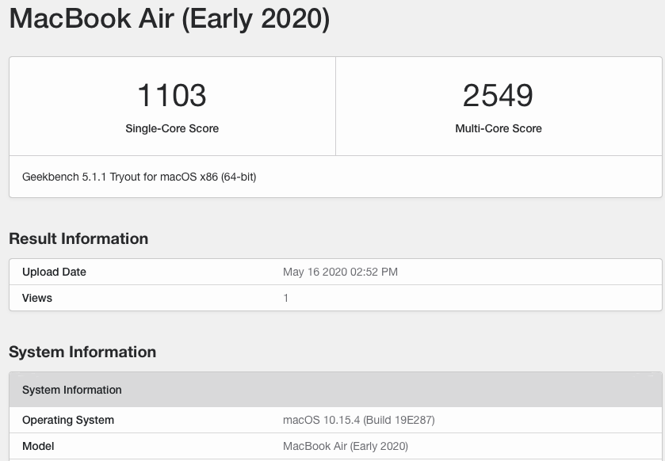
Task: Click the Single-Core Score label
Action: coord(172,128)
